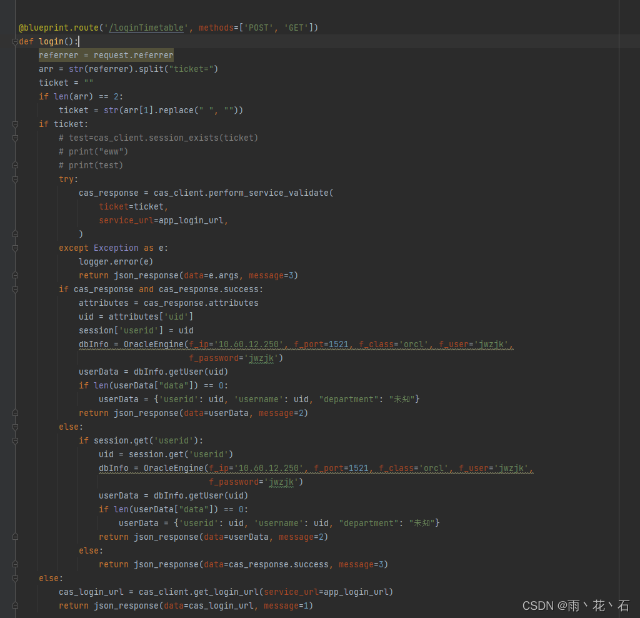Click the highlighted referrer = request.referrer line

106,54
